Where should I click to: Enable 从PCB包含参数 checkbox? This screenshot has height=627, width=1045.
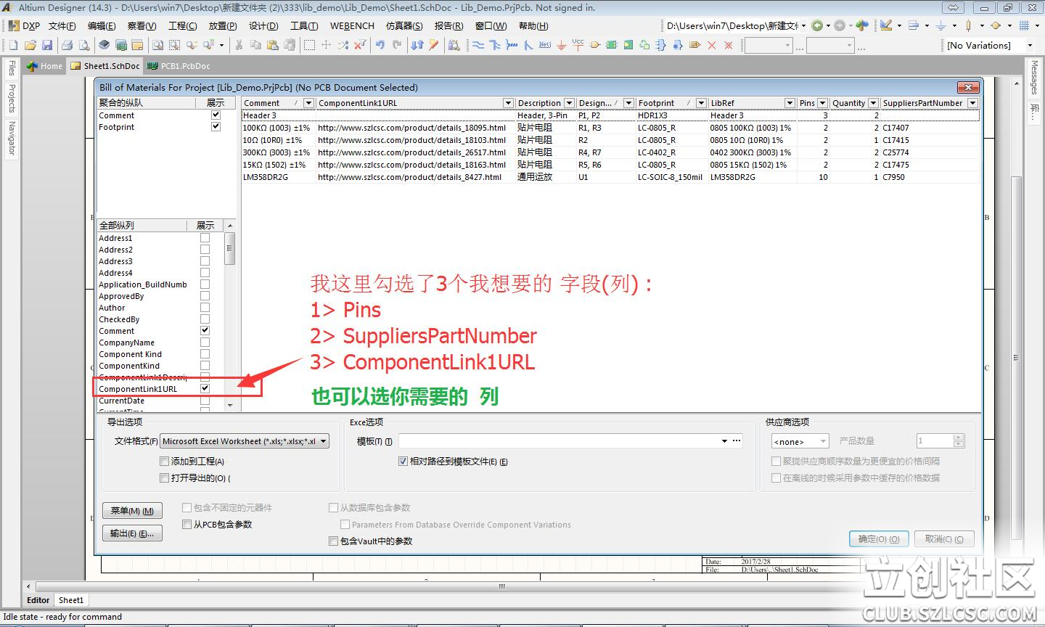click(x=187, y=524)
